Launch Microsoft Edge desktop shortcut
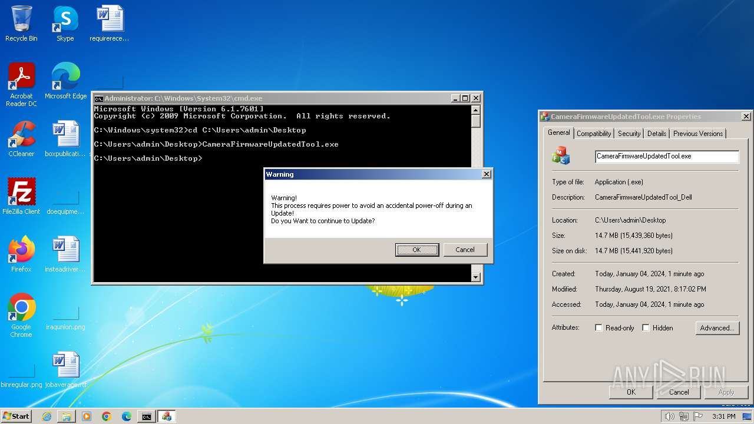 coord(65,81)
